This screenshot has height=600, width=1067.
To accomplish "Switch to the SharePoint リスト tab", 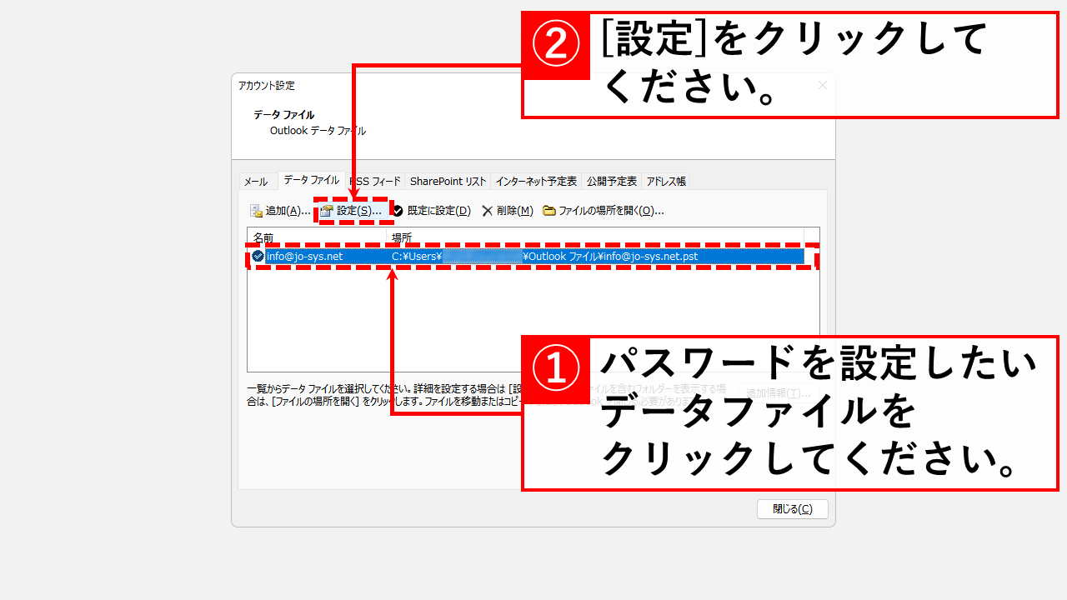I will coord(448,182).
